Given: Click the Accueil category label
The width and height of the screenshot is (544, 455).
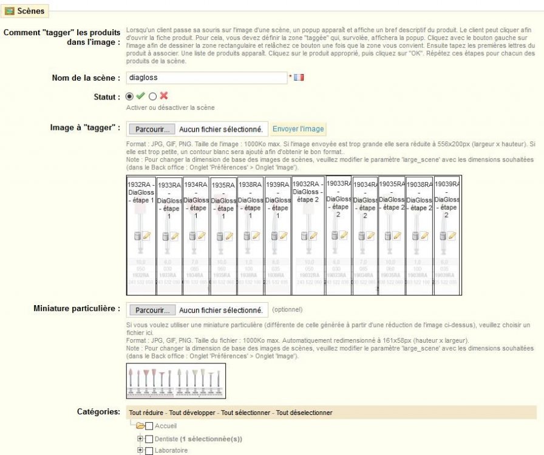Looking at the screenshot, I should [x=166, y=426].
